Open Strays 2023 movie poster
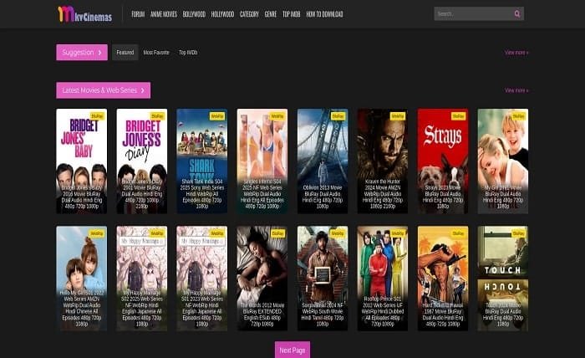 click(443, 161)
